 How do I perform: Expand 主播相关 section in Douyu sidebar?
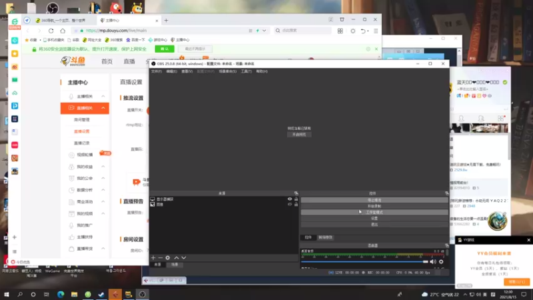103,96
